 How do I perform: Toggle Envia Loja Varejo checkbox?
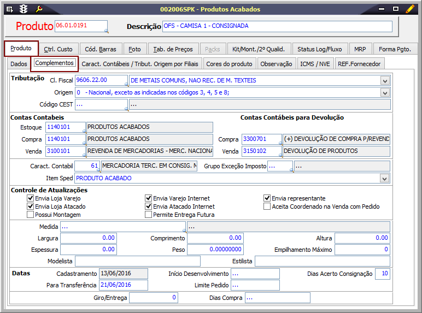(x=31, y=198)
